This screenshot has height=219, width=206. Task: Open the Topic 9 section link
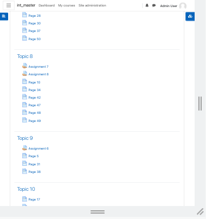coord(25,138)
